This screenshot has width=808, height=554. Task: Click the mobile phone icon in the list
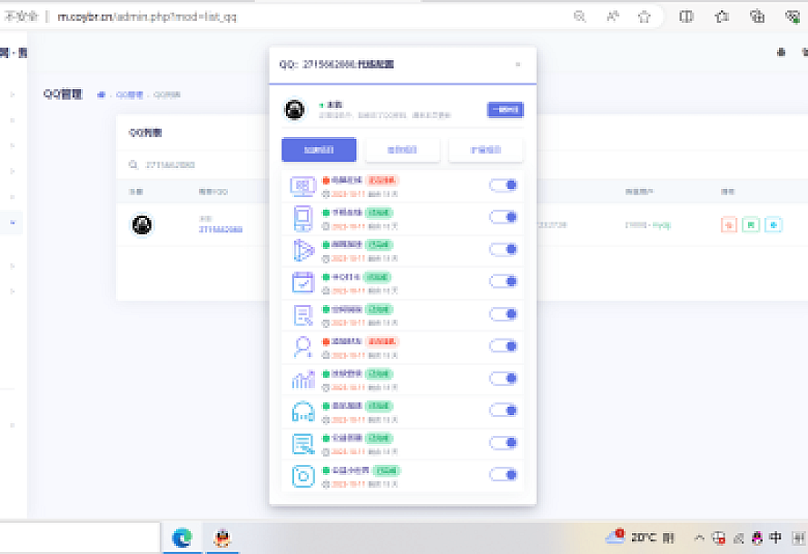point(302,218)
